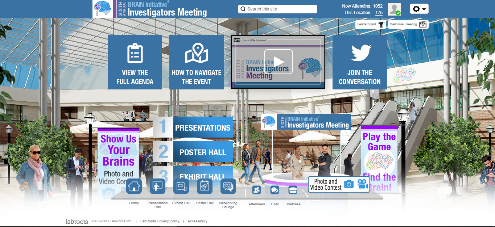
Task: Go to Presentation Hall icon
Action: click(157, 186)
